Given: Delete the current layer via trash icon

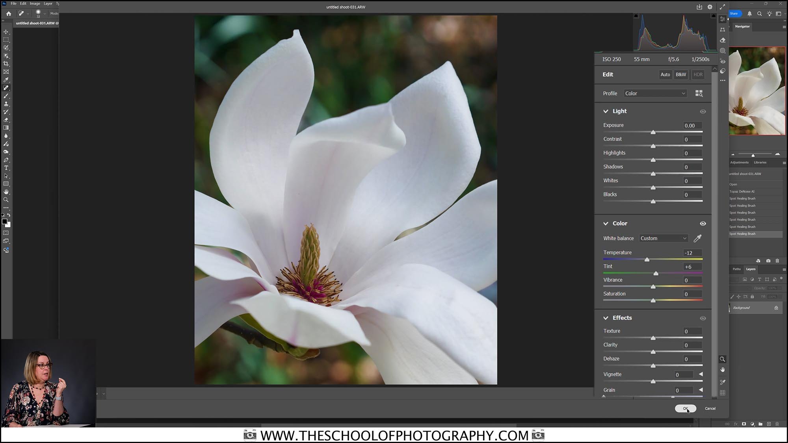Looking at the screenshot, I should pyautogui.click(x=777, y=261).
